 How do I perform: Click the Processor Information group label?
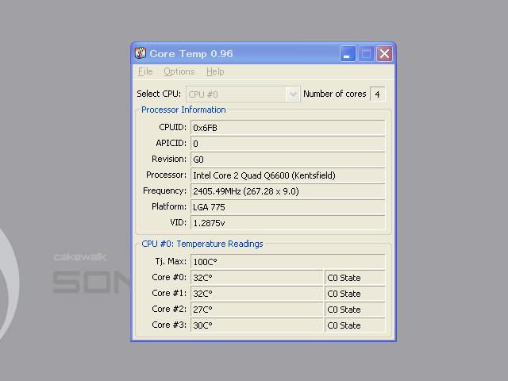coord(183,110)
